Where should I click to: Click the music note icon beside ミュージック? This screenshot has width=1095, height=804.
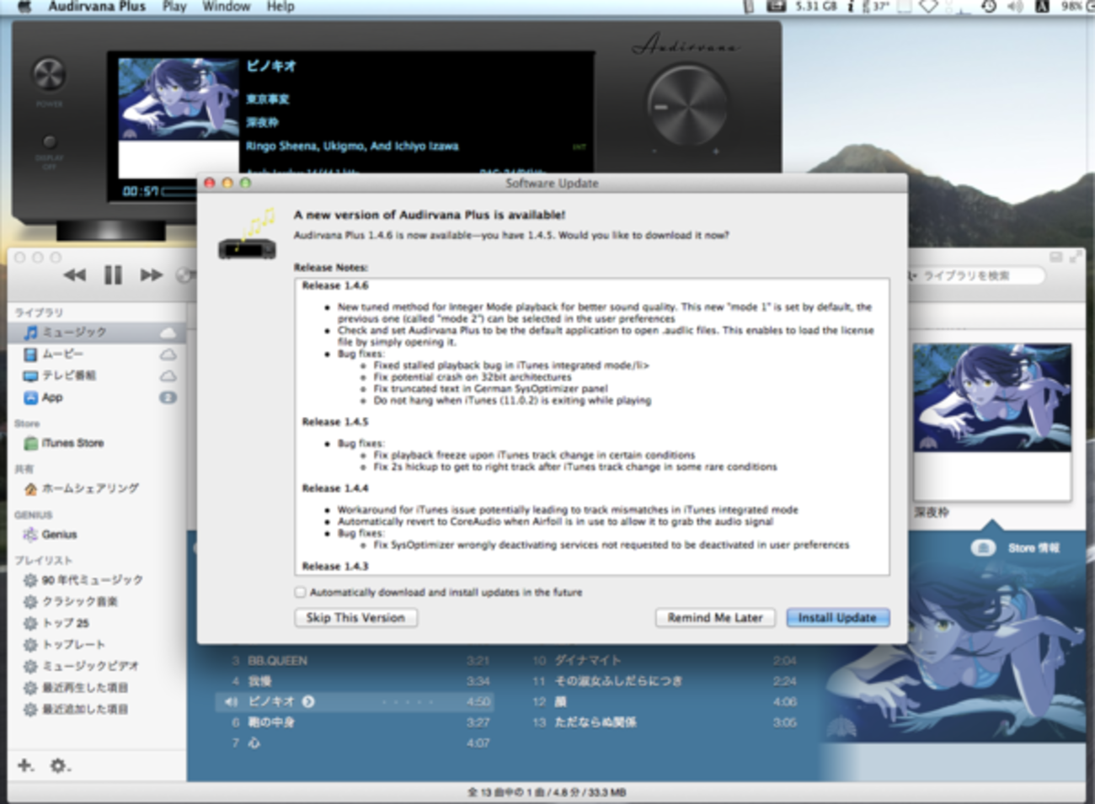pos(30,333)
